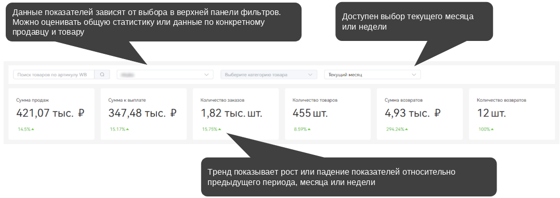560x198 pixels.
Task: Click the "Сумма возвратов" card label
Action: click(403, 101)
